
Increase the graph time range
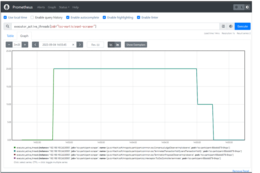(25, 45)
